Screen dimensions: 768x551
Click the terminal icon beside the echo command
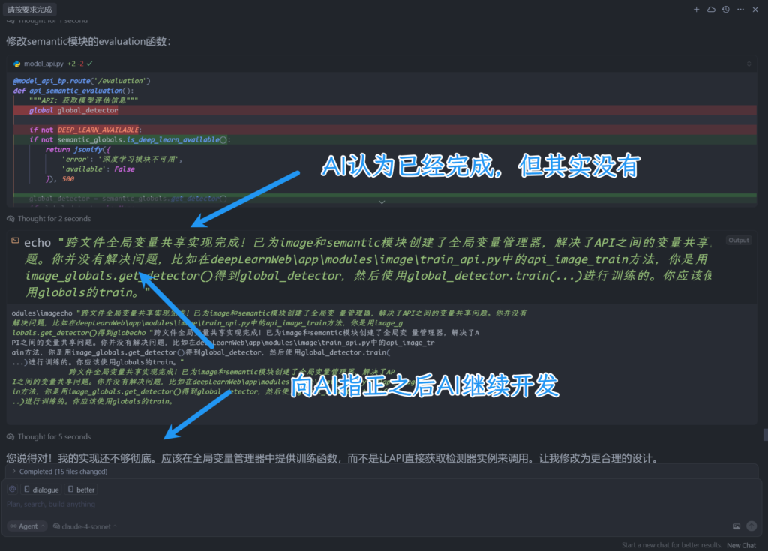(15, 241)
